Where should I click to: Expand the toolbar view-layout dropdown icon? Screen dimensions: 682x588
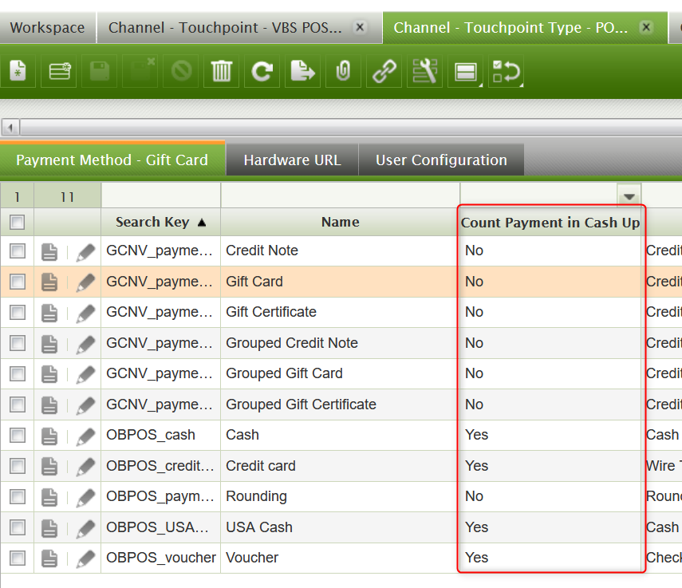click(466, 72)
